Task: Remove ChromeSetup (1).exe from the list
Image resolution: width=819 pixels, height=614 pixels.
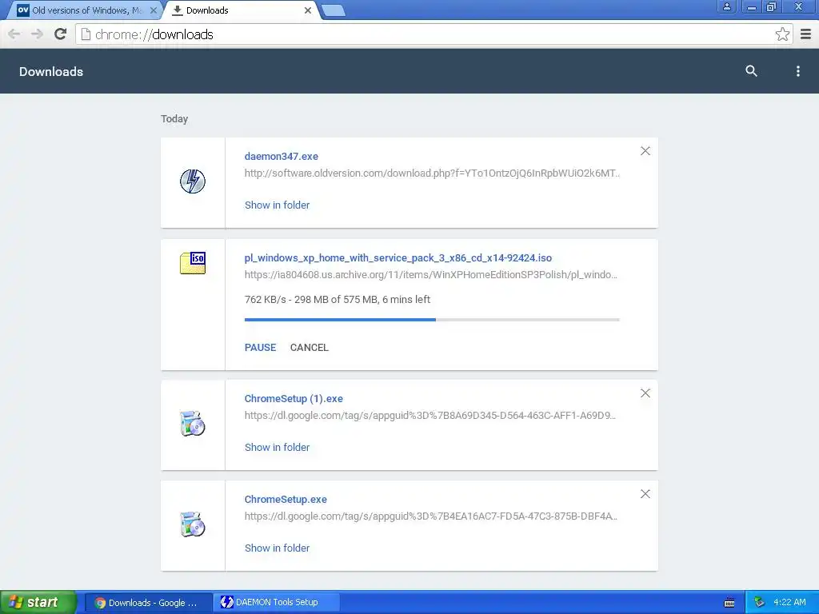Action: pos(645,393)
